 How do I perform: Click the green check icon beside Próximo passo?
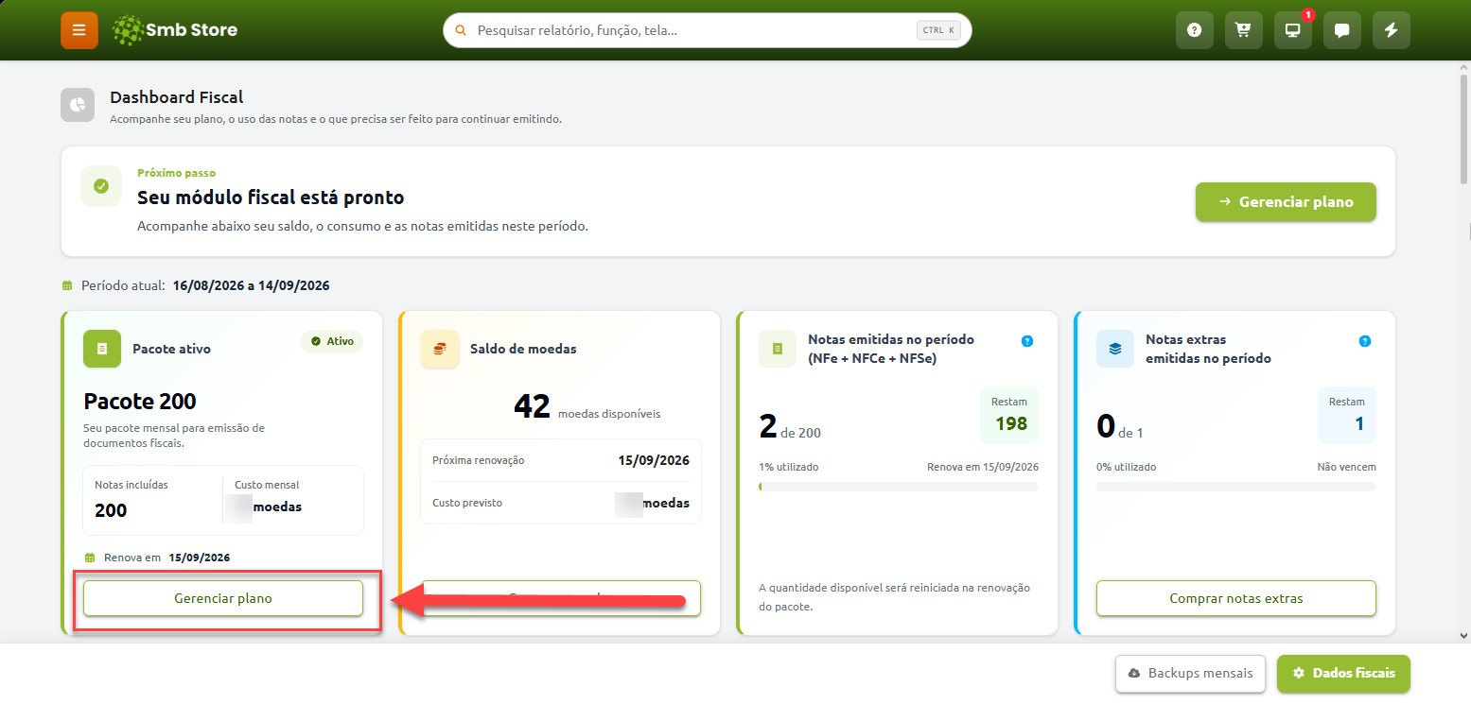(101, 186)
